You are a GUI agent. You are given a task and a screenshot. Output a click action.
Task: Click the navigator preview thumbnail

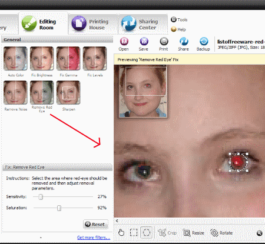tap(143, 91)
